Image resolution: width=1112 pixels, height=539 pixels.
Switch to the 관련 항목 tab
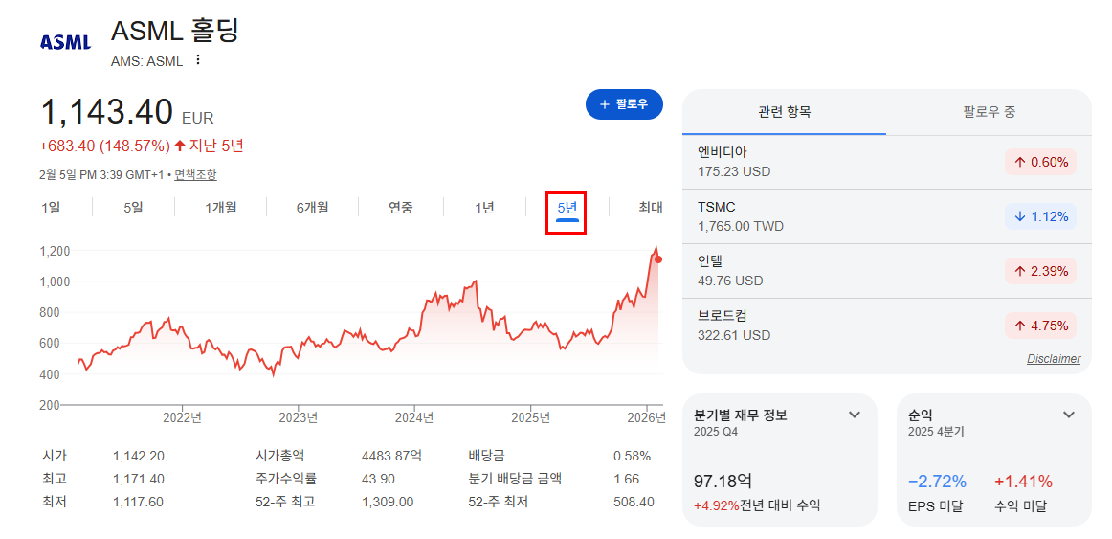(x=785, y=111)
